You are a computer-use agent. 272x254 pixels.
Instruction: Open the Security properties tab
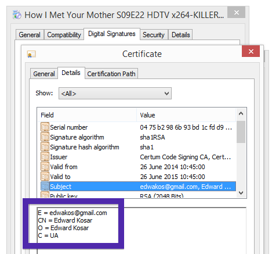pos(154,35)
